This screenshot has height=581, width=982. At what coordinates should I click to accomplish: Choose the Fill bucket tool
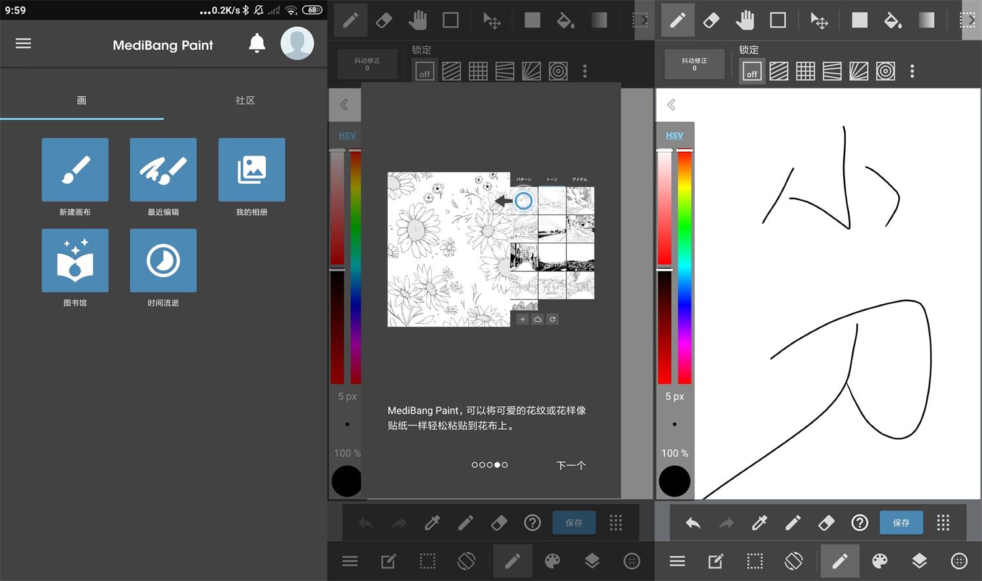pyautogui.click(x=893, y=20)
